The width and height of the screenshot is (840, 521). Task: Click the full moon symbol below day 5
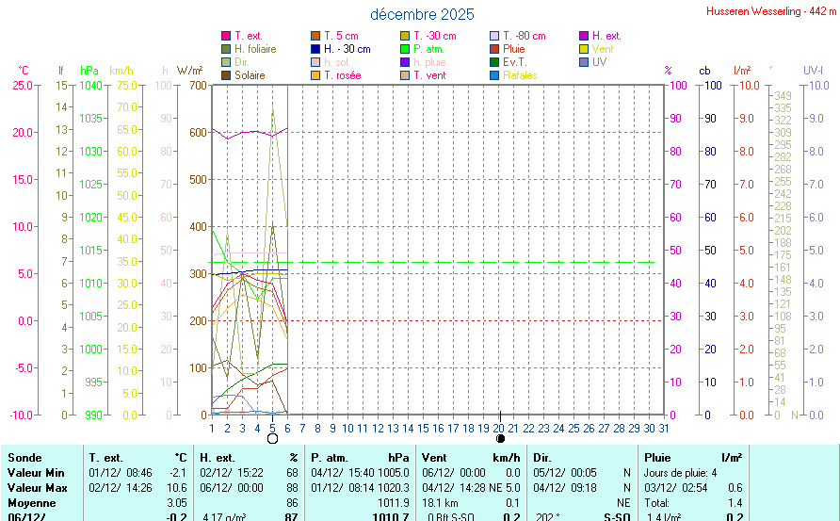(x=272, y=439)
